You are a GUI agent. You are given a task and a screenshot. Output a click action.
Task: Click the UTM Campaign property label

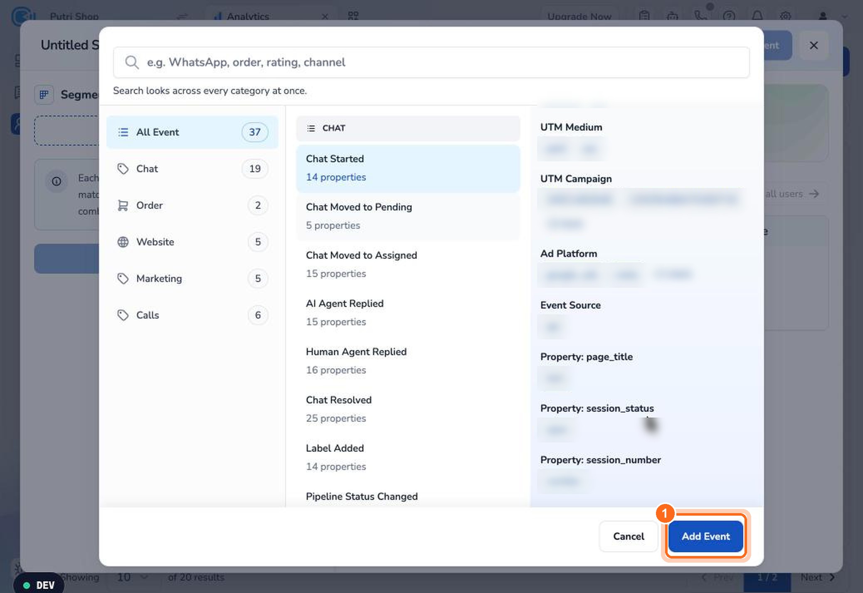point(576,179)
